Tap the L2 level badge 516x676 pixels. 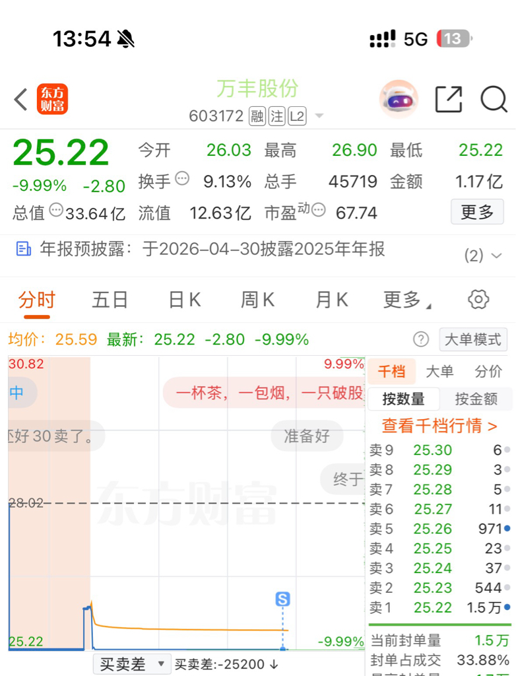coord(297,116)
